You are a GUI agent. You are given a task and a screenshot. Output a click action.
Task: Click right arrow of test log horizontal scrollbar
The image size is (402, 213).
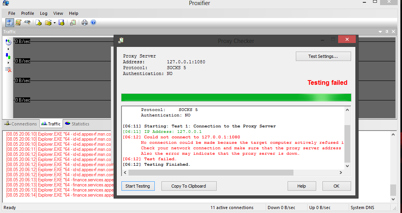341,173
